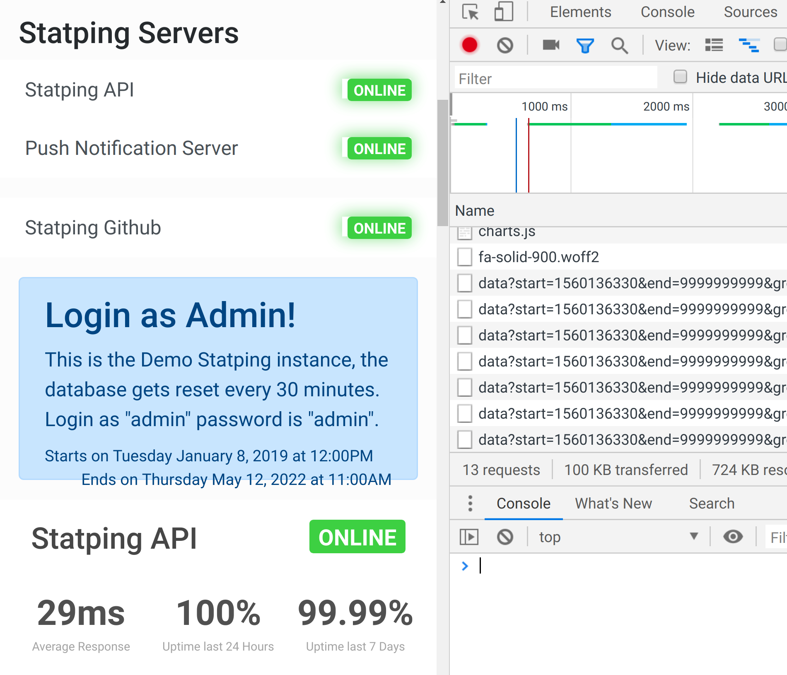Open the network filter funnel

pyautogui.click(x=584, y=46)
